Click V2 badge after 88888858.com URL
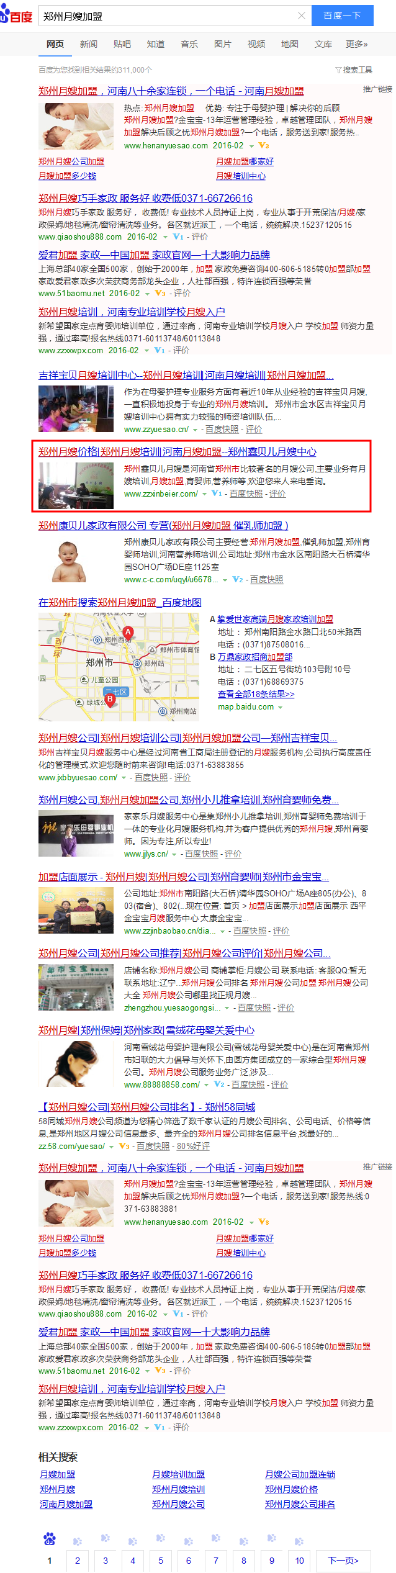 (x=219, y=1084)
